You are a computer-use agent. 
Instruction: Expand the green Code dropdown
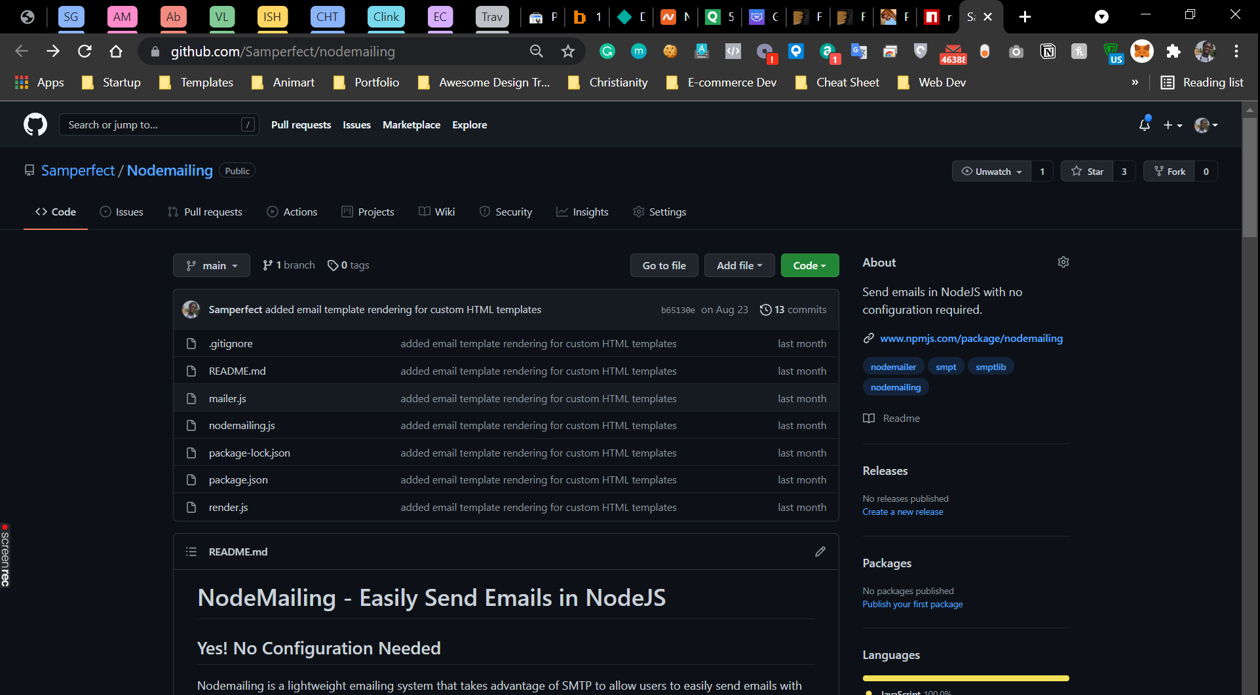[810, 265]
